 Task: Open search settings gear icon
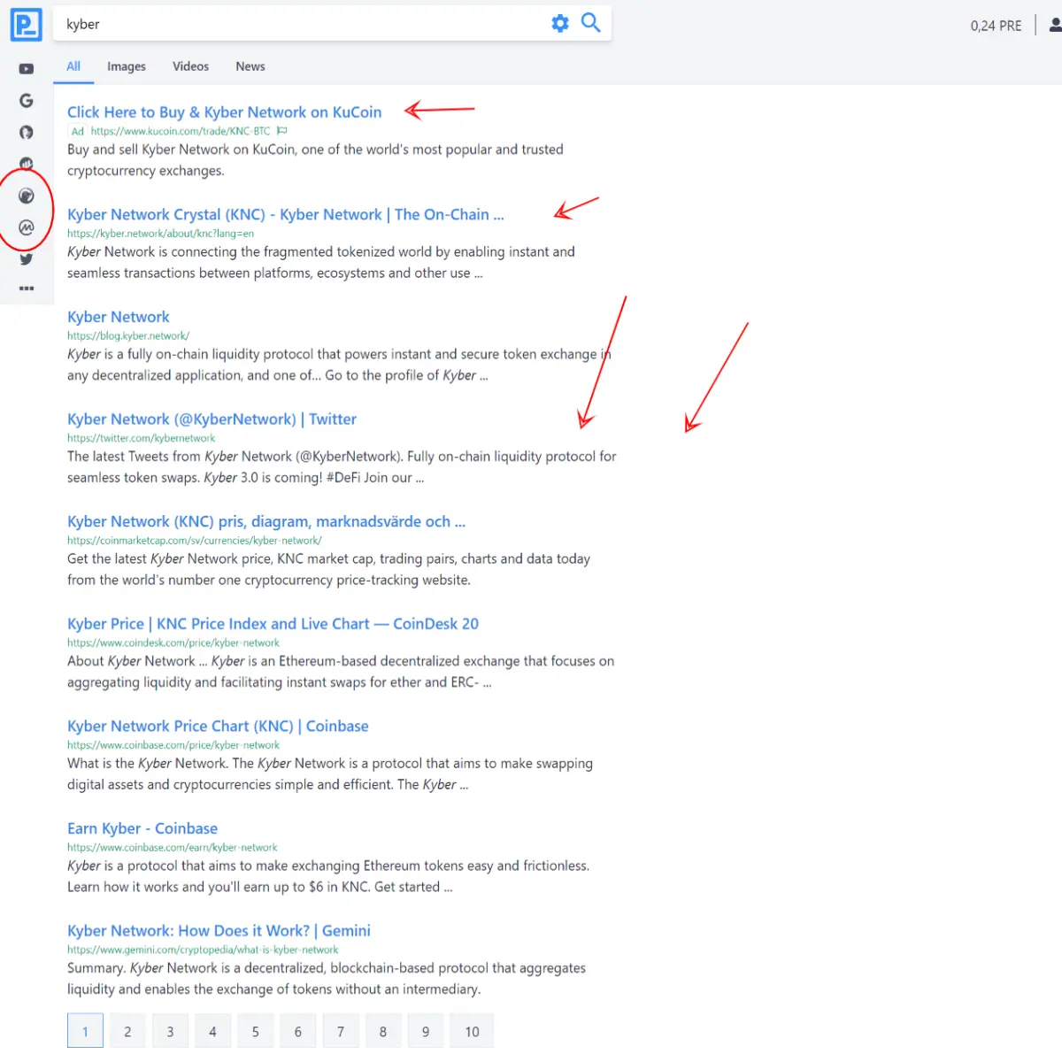pos(560,23)
